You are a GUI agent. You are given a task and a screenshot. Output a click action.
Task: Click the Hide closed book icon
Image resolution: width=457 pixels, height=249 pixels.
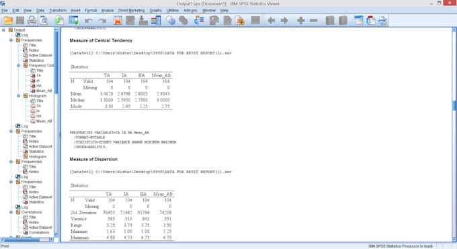point(343,20)
